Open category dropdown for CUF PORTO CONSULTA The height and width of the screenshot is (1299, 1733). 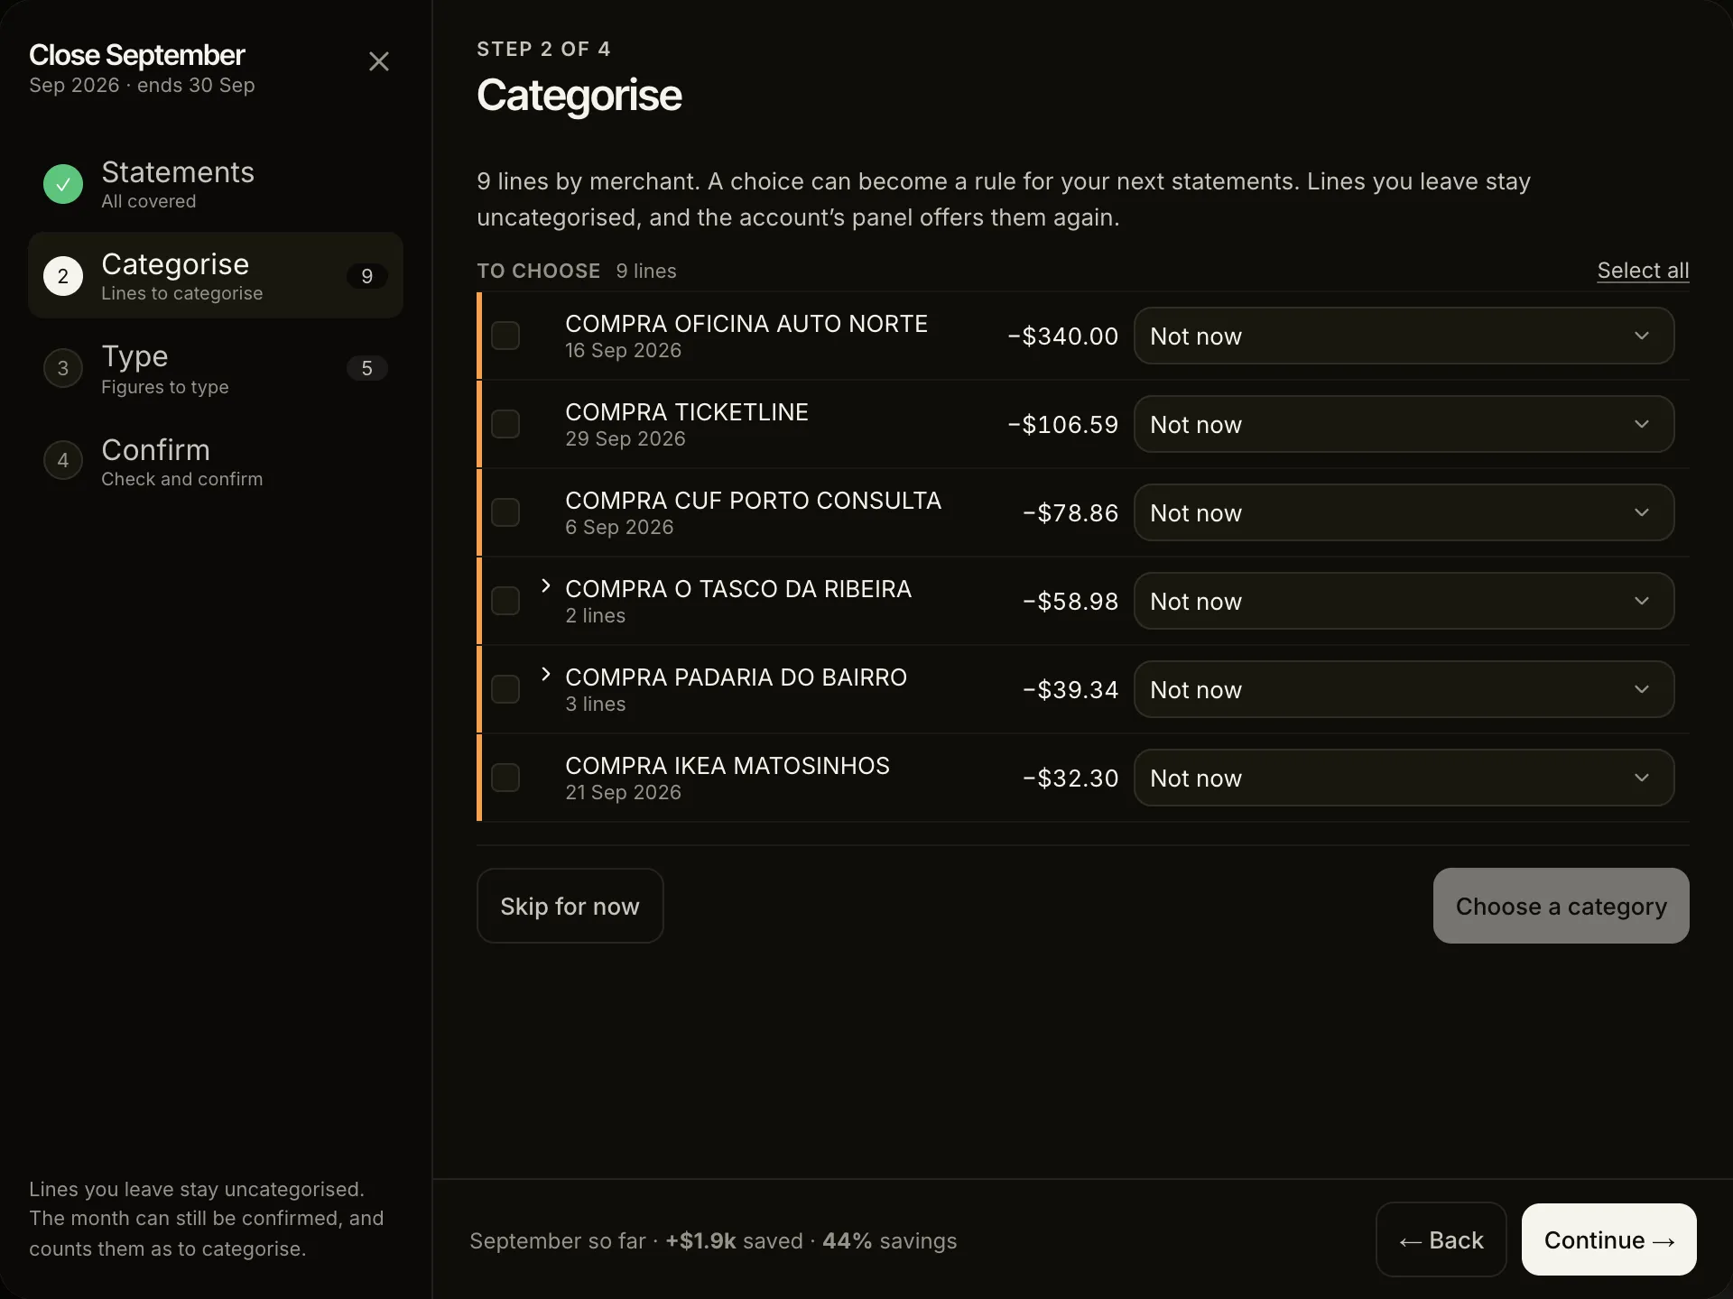1404,512
